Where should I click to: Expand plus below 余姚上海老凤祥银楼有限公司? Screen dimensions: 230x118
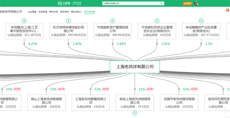pos(135,113)
